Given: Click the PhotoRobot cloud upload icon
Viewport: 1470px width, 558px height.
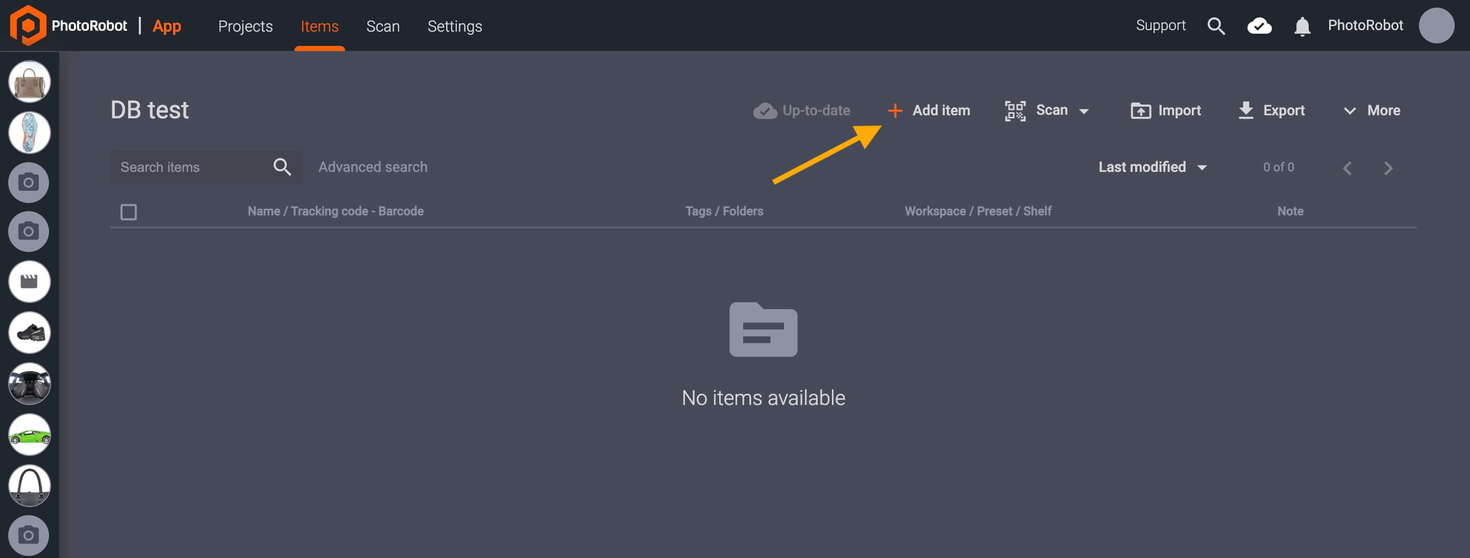Looking at the screenshot, I should tap(1259, 26).
